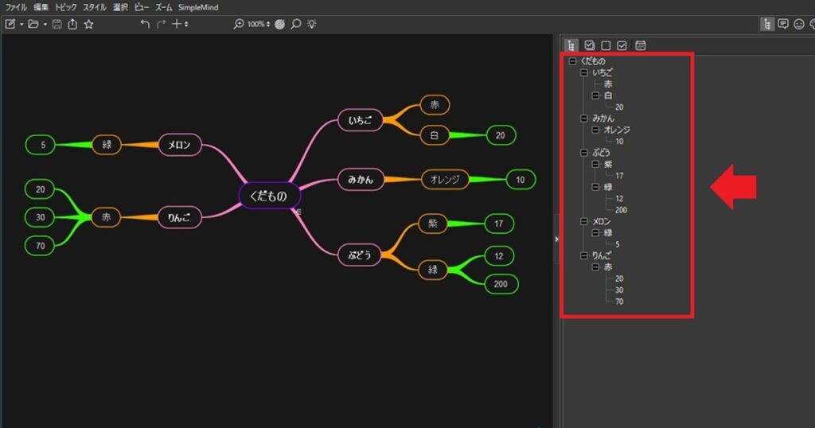Click the lightbulb icon in toolbar

tap(312, 24)
